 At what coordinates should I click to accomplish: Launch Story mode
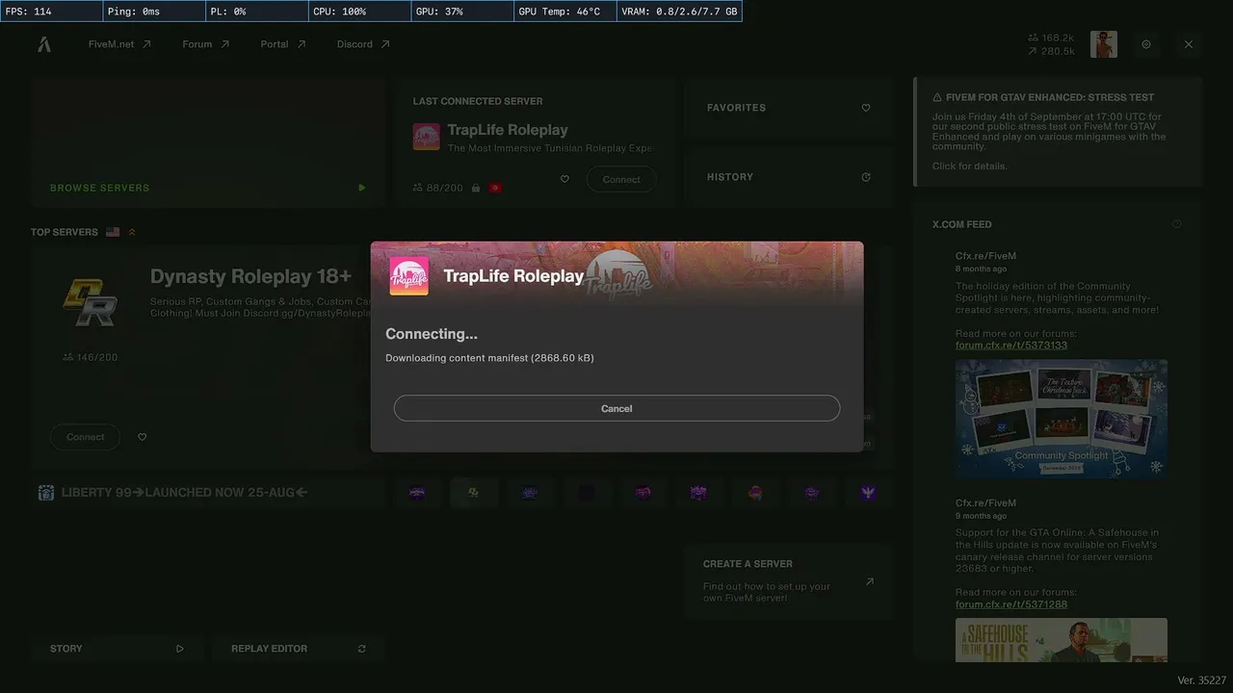click(x=118, y=649)
